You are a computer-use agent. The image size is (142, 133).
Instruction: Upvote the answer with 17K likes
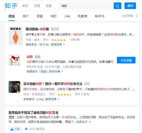coord(15,129)
